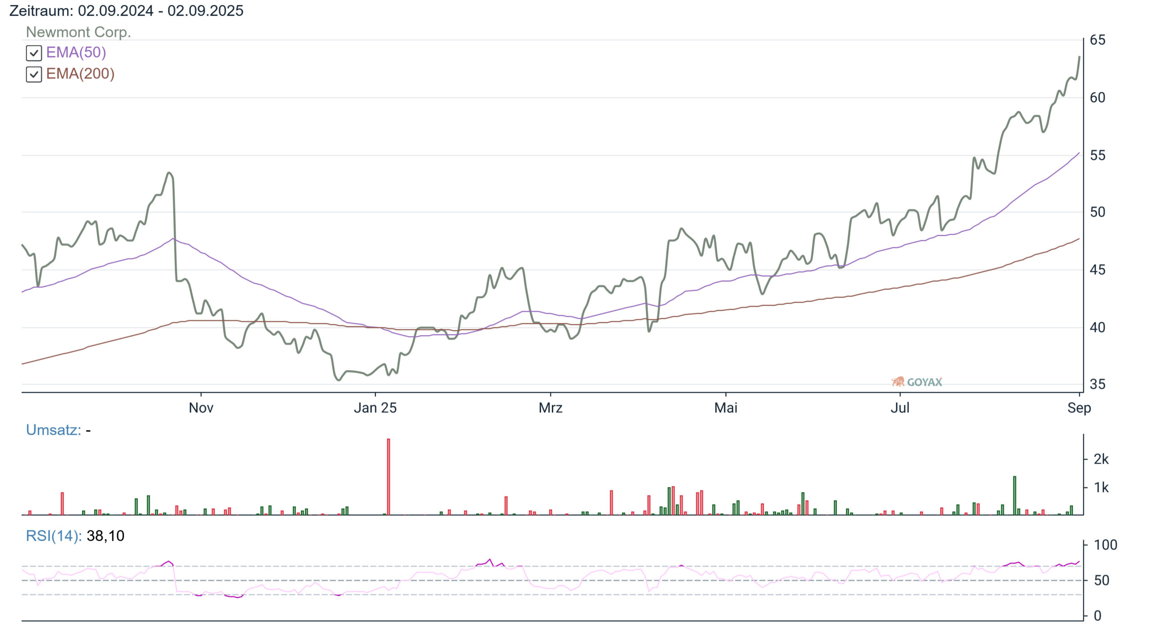Click the 55 price axis label
The image size is (1155, 625).
1097,156
